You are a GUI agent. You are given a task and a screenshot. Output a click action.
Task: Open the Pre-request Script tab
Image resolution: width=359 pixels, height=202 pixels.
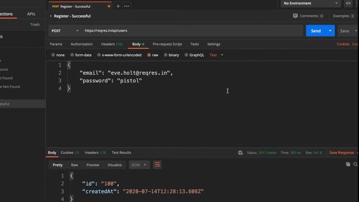pyautogui.click(x=167, y=44)
